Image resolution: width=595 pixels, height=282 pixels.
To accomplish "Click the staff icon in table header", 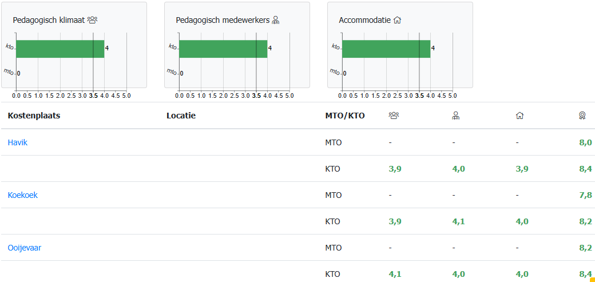I will (x=456, y=116).
